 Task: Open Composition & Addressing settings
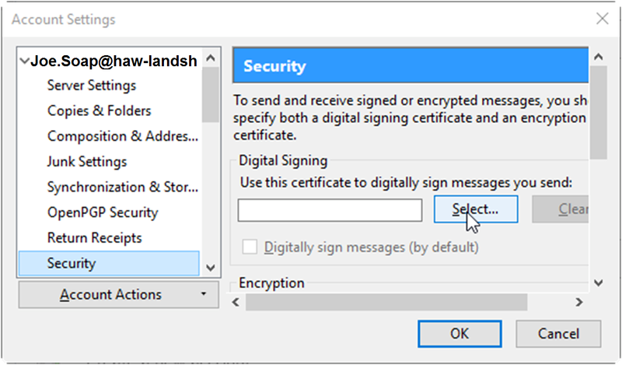(x=122, y=136)
